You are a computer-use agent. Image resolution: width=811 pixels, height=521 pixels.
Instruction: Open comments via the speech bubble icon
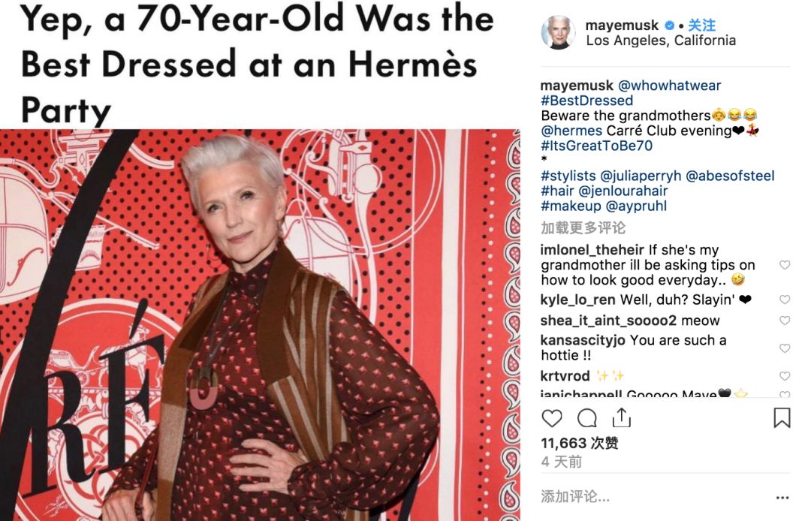(586, 418)
